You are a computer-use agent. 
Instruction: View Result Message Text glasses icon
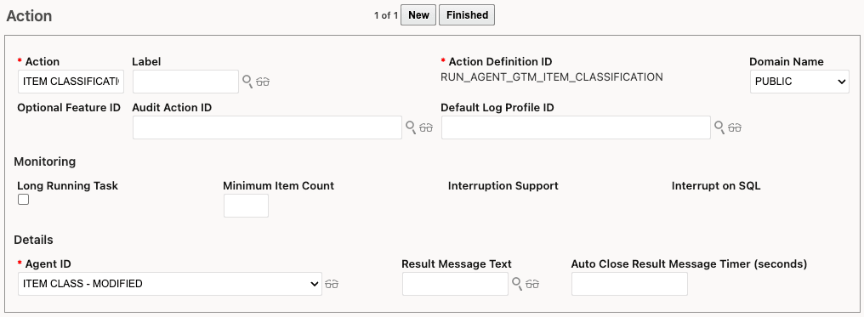(532, 284)
